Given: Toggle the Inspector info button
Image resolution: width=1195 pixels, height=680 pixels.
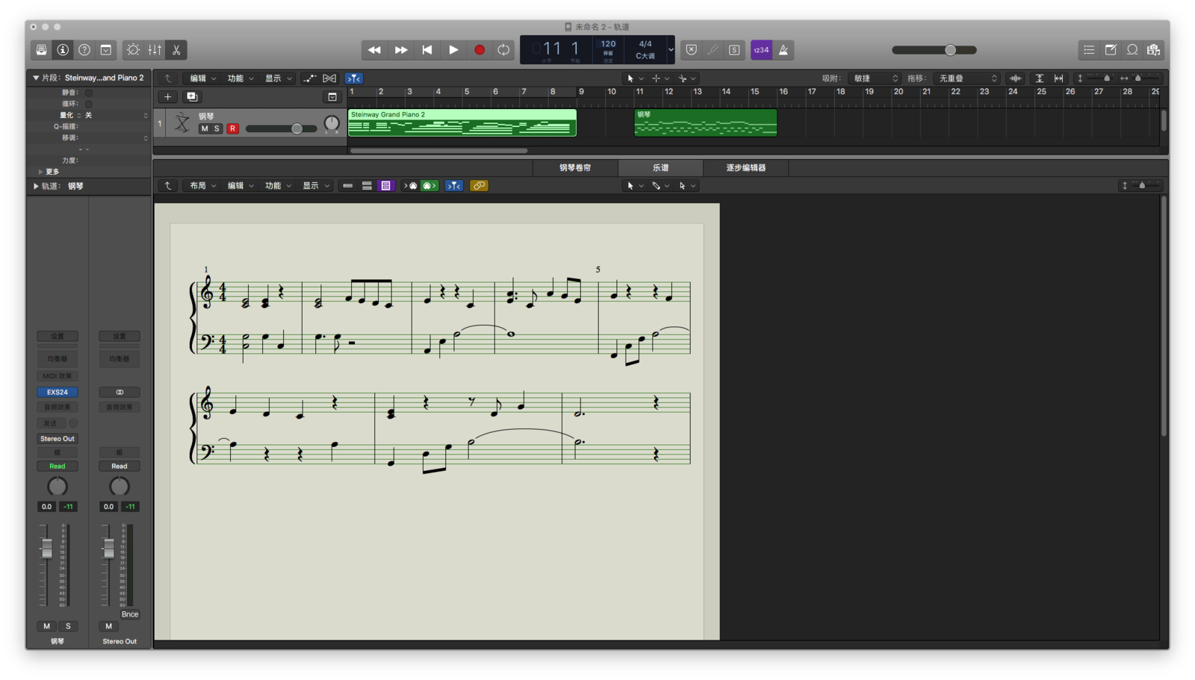Looking at the screenshot, I should (x=63, y=50).
